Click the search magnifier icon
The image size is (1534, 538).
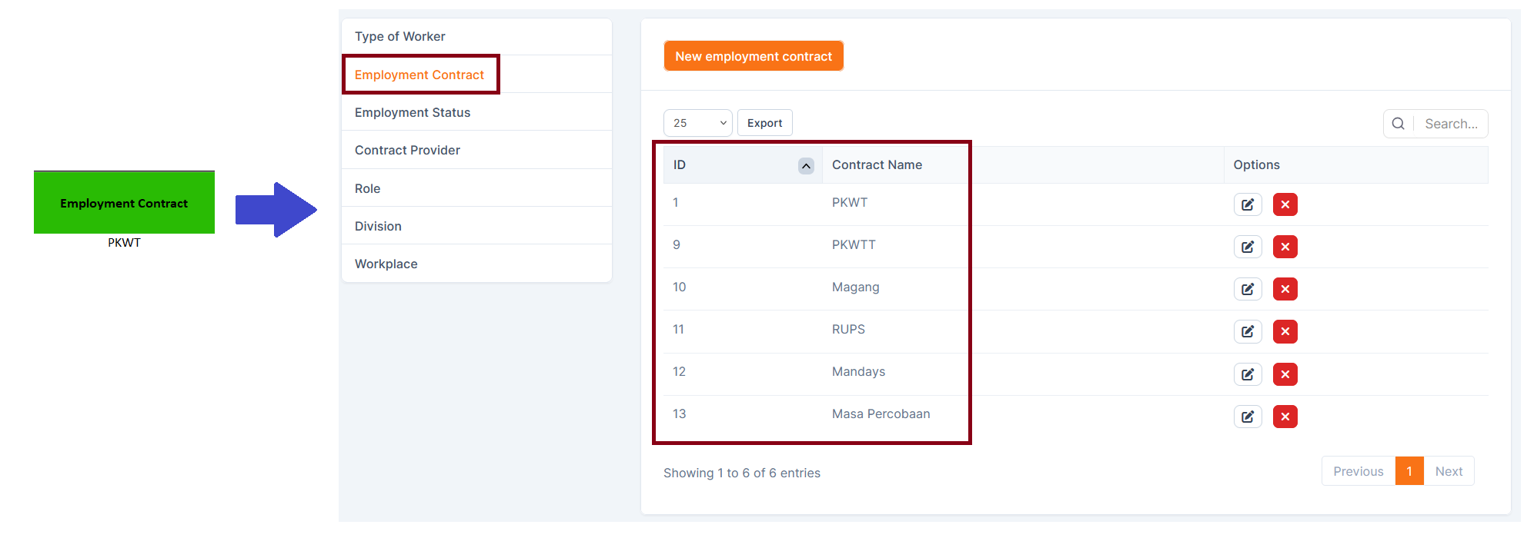coord(1398,124)
